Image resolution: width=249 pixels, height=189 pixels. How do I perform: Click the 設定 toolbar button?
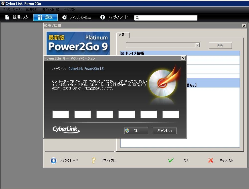[45, 17]
